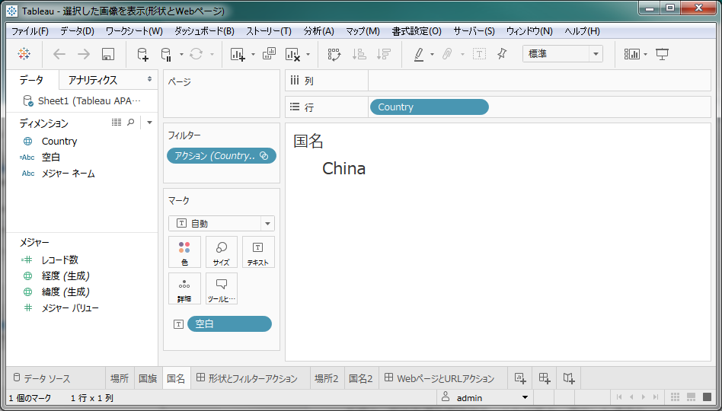Viewport: 722px width, 411px height.
Task: Open the 分析(A) menu
Action: [318, 31]
